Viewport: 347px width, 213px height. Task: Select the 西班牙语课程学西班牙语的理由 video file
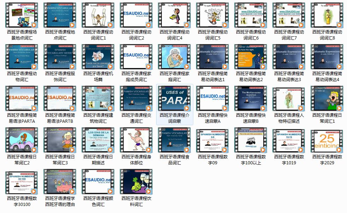[60, 181]
